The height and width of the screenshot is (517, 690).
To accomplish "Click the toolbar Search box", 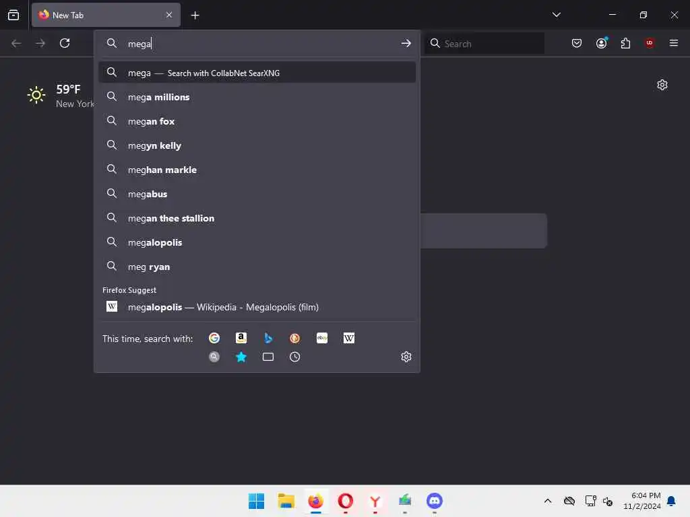I will [x=484, y=43].
